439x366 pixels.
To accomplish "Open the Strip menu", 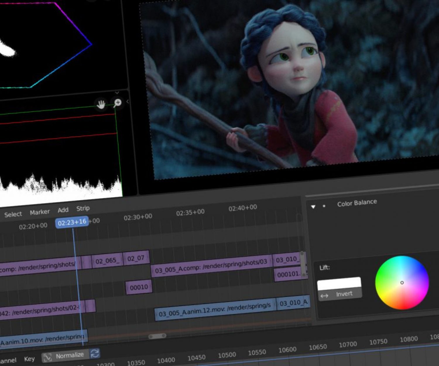I will pyautogui.click(x=83, y=208).
